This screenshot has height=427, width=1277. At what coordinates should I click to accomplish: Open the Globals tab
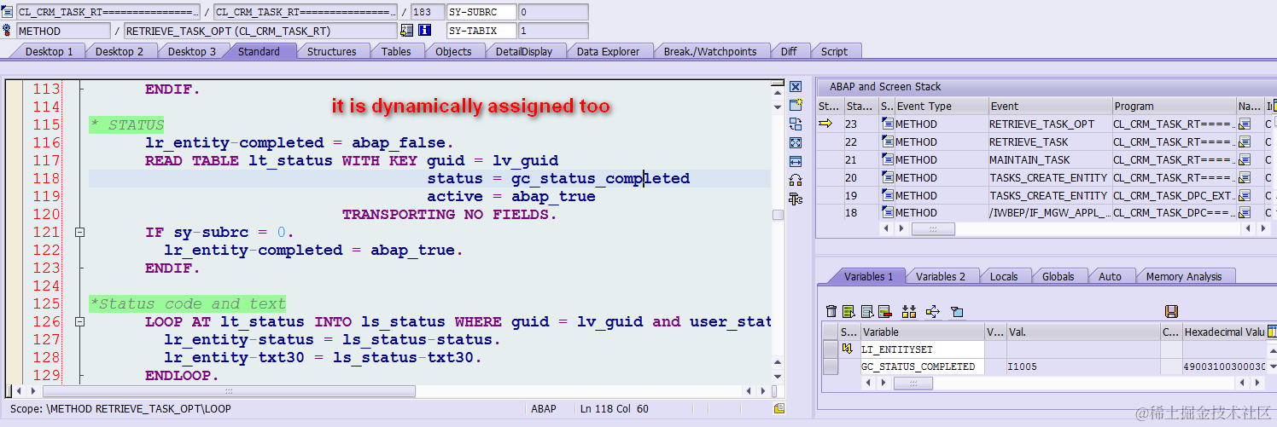1058,276
